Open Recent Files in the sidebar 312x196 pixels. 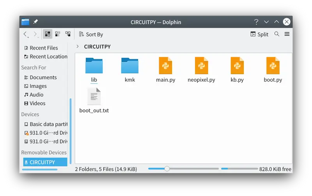point(41,48)
